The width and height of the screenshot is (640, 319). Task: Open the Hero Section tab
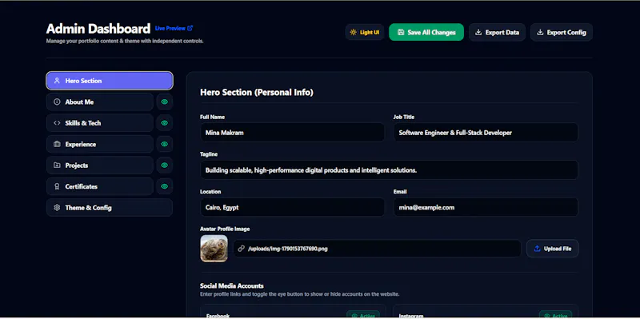click(x=110, y=81)
